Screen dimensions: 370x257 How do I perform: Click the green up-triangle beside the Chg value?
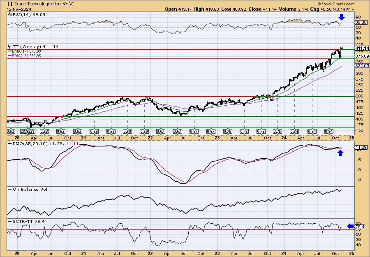tap(353, 9)
